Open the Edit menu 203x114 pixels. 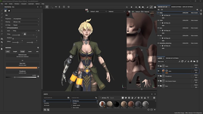[6, 4]
